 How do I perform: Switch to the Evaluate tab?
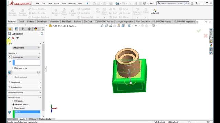coord(78,22)
